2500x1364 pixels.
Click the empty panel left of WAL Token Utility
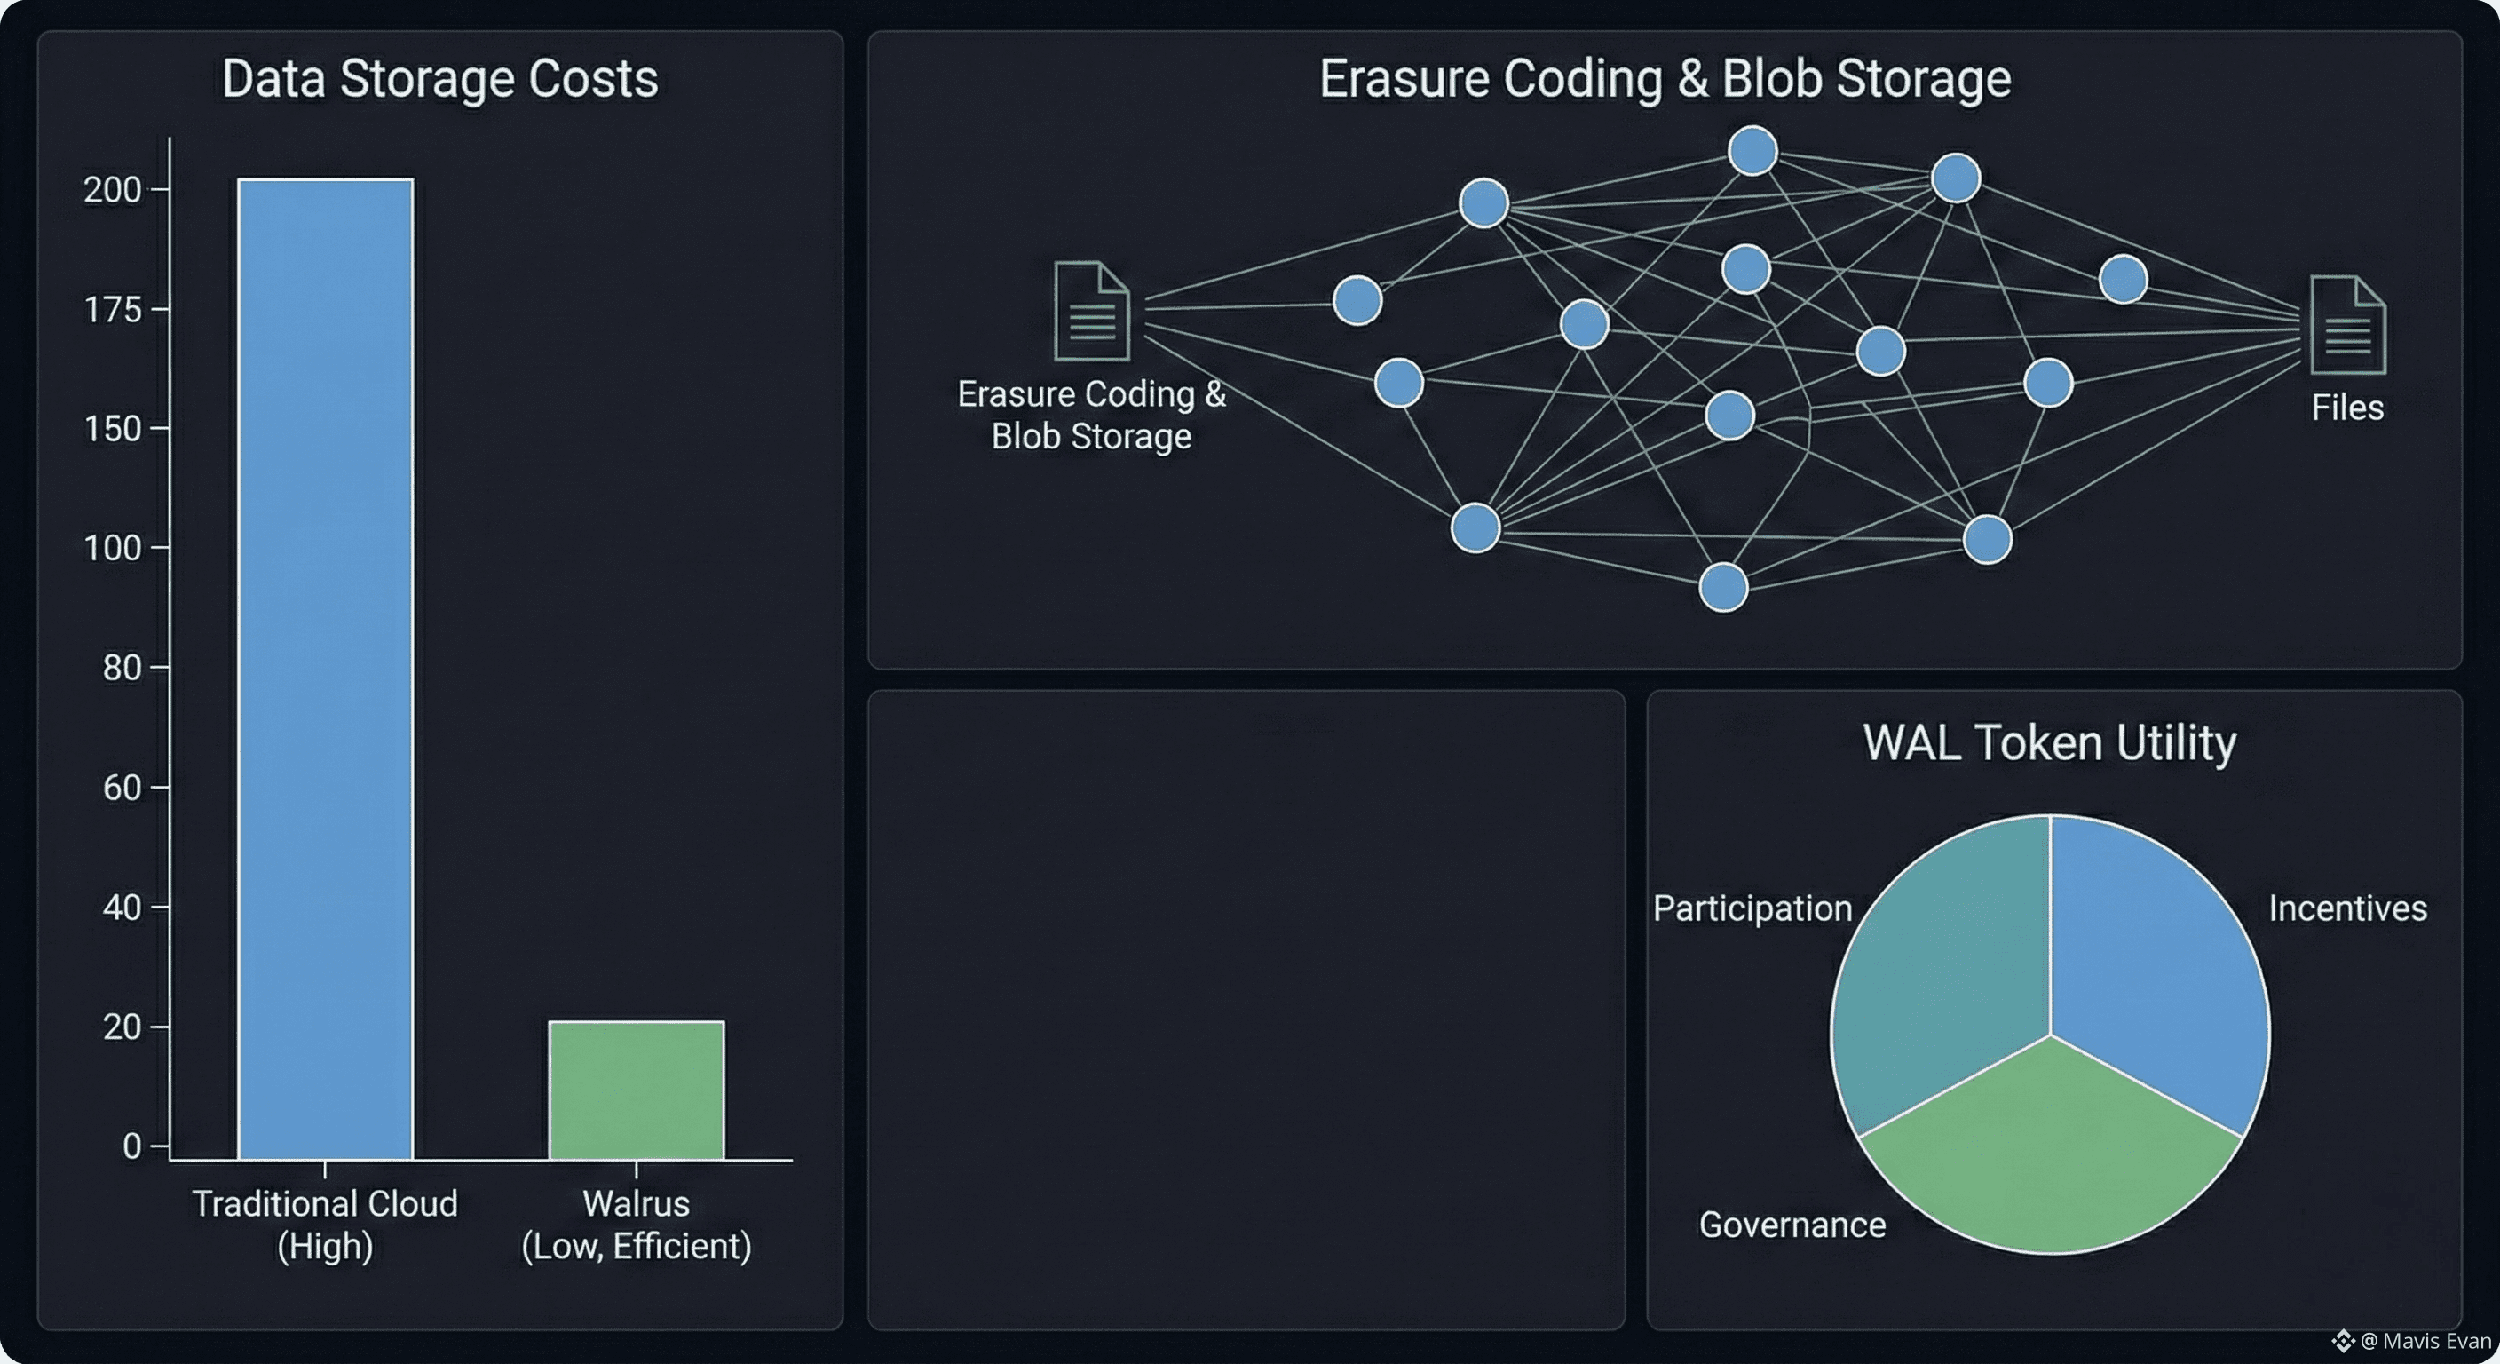[1246, 1010]
